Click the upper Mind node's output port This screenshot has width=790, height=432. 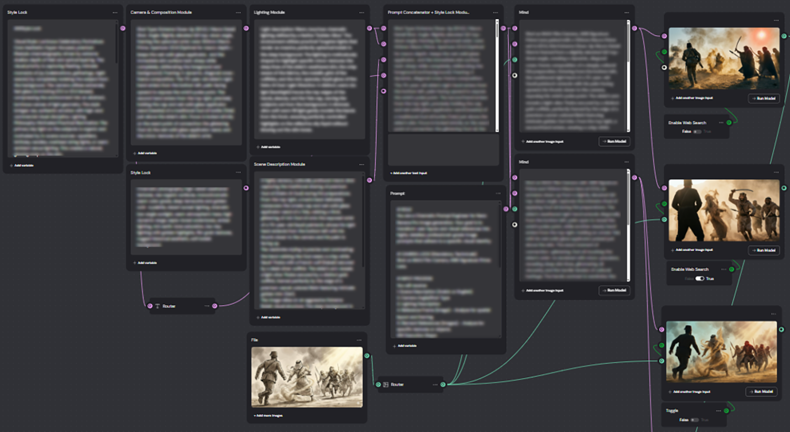pyautogui.click(x=634, y=28)
